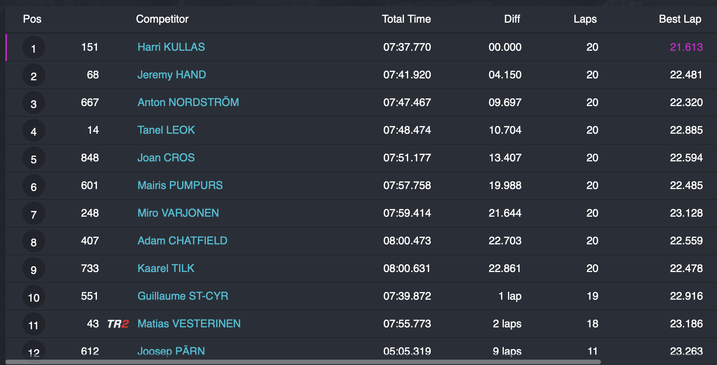Viewport: 717px width, 365px height.
Task: Click Joan CROS competitor name
Action: (166, 158)
